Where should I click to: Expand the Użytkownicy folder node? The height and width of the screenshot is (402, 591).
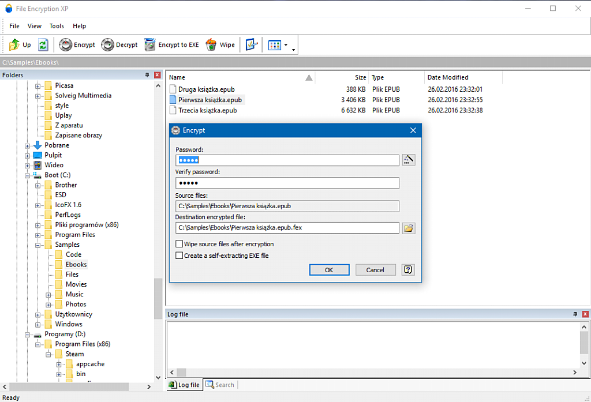click(x=38, y=315)
